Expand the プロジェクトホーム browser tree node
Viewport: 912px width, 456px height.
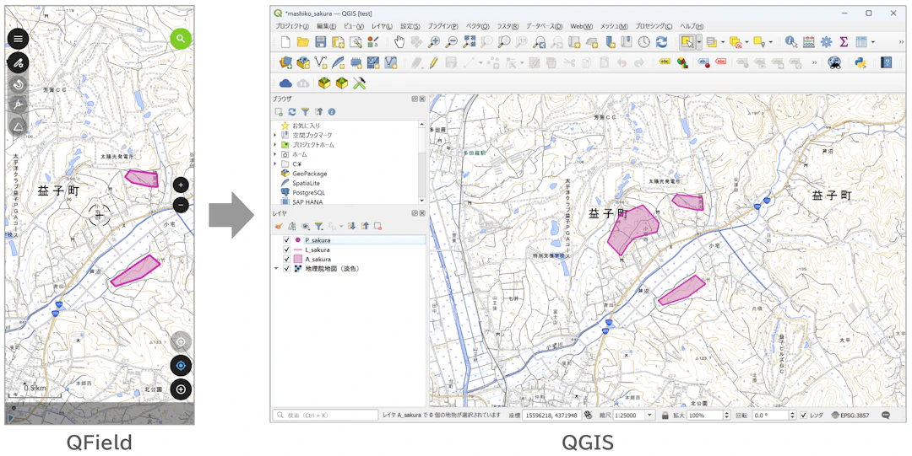tap(274, 145)
